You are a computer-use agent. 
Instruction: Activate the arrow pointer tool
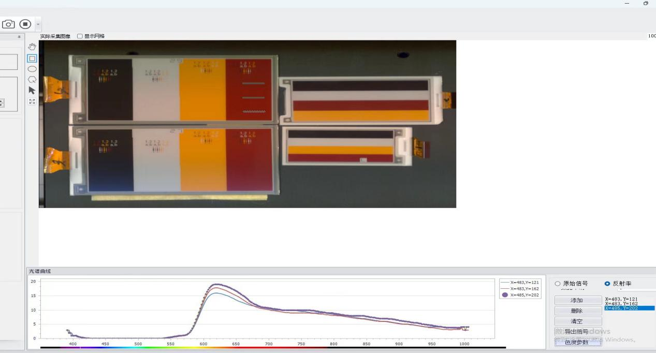[32, 90]
